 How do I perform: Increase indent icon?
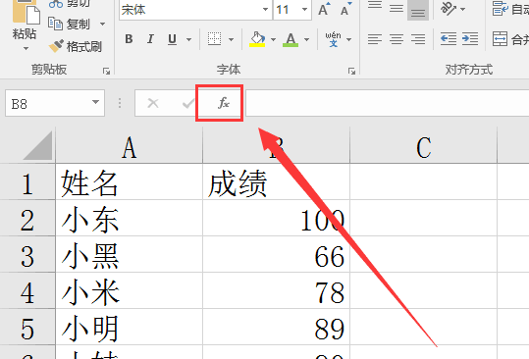pyautogui.click(x=470, y=39)
